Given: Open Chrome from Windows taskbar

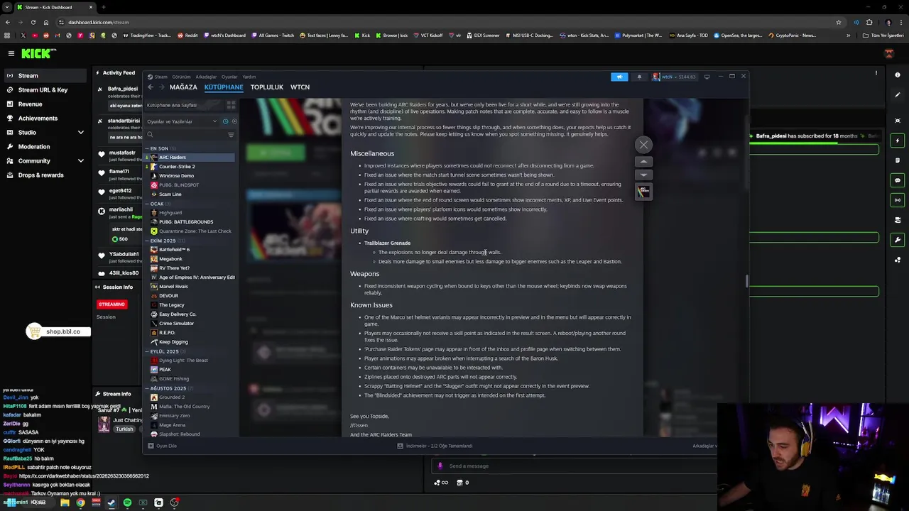Looking at the screenshot, I should pos(80,502).
